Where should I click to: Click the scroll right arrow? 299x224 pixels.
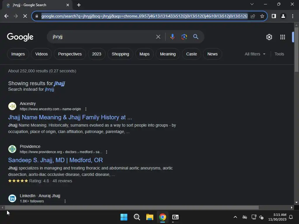[292, 207]
